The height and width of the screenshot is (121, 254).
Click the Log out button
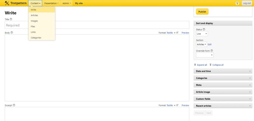pos(247,3)
